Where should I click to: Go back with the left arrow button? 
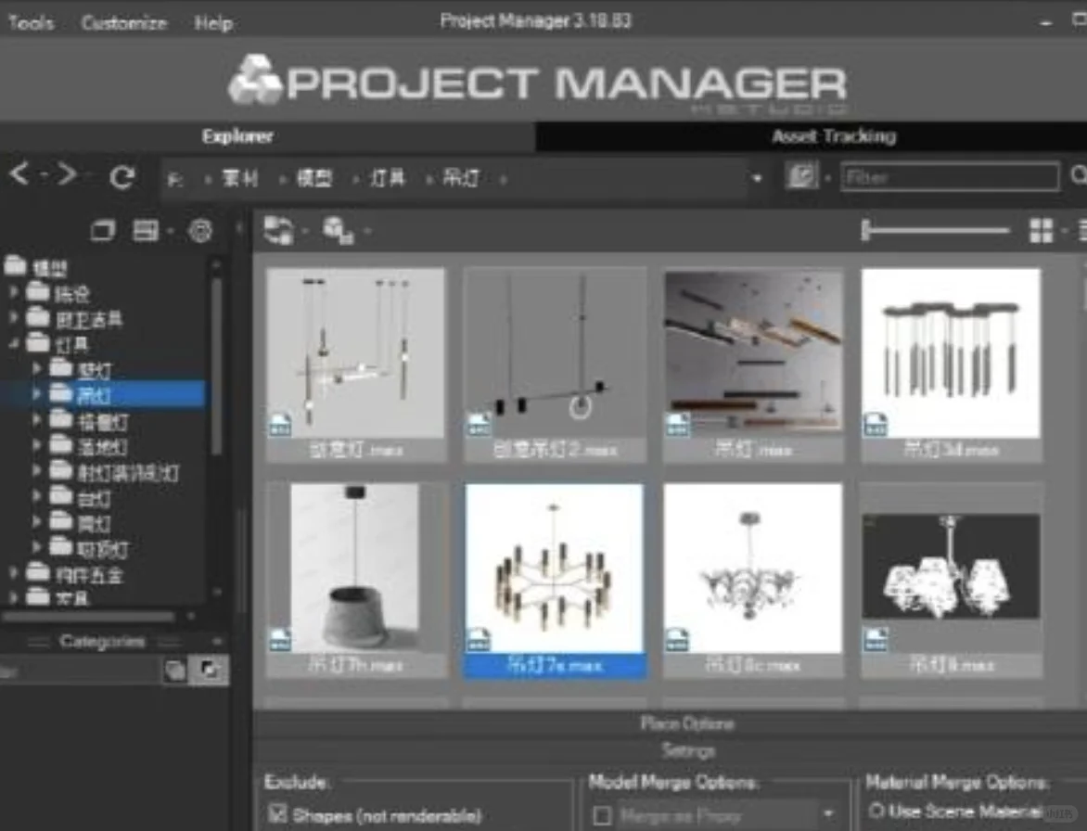point(19,174)
